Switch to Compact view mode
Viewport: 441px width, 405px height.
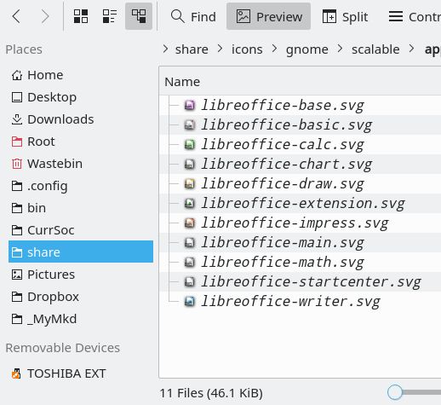(x=110, y=16)
